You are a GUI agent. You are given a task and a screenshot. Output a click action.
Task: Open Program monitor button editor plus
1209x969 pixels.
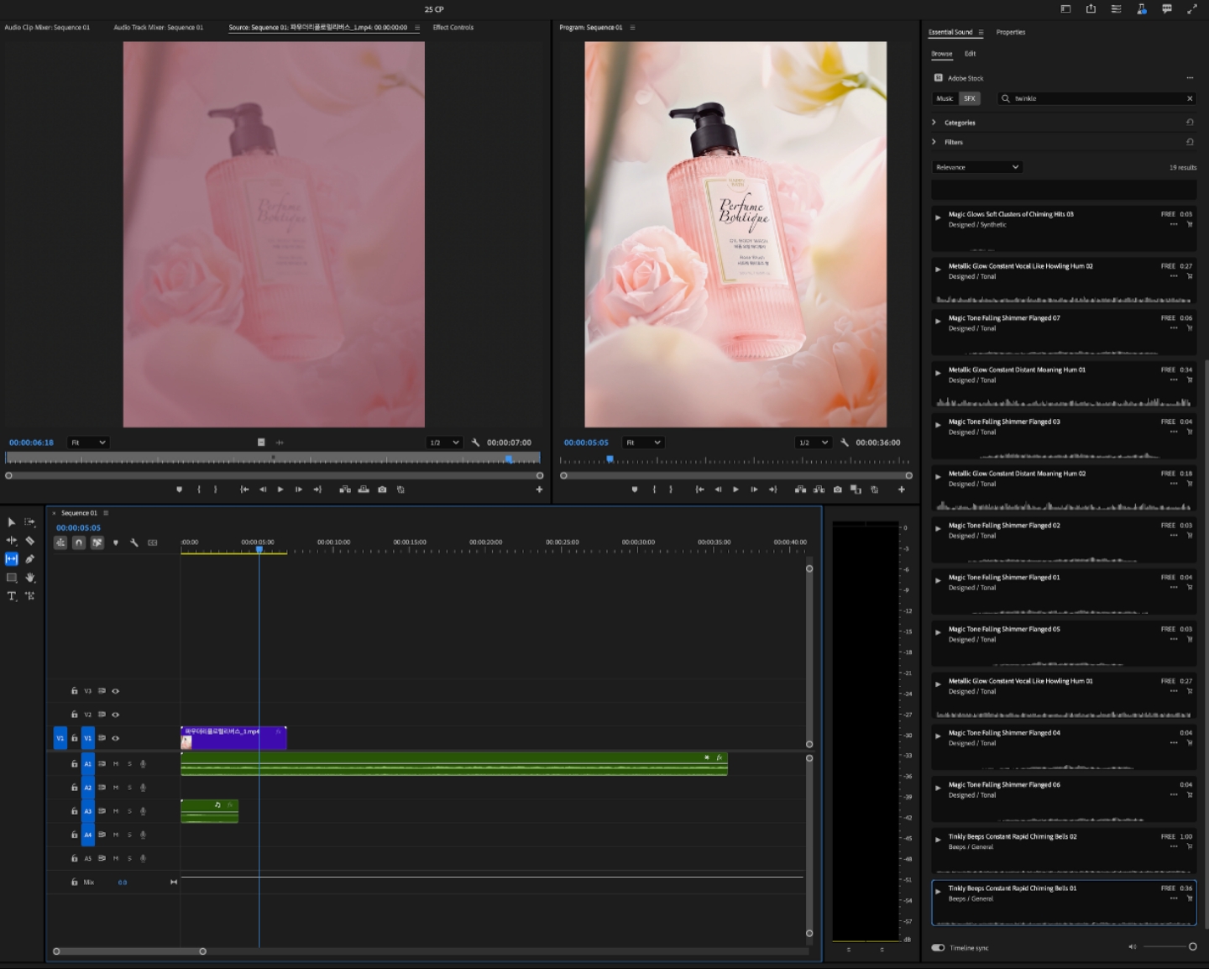tap(901, 490)
